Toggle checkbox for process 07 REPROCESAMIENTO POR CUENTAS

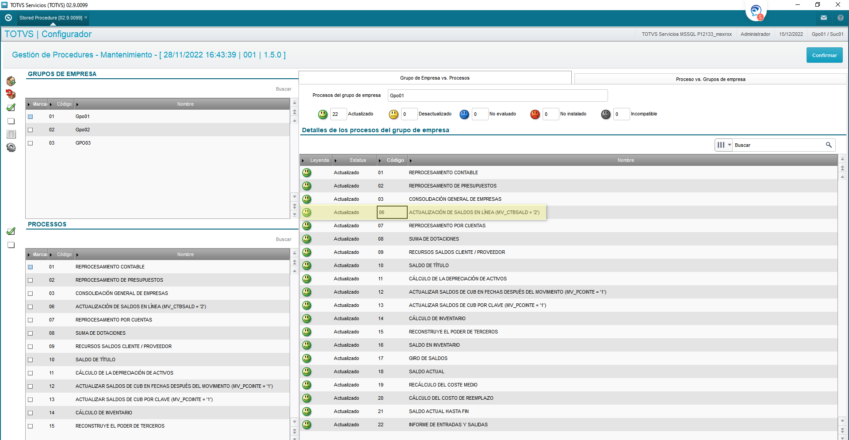[31, 320]
